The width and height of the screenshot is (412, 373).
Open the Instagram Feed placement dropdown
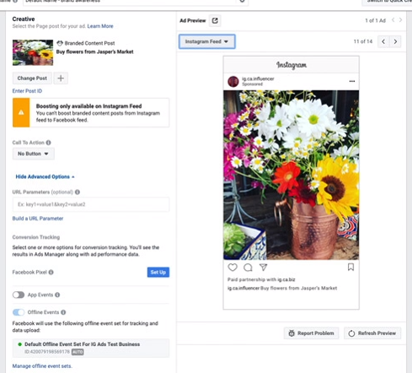[207, 41]
